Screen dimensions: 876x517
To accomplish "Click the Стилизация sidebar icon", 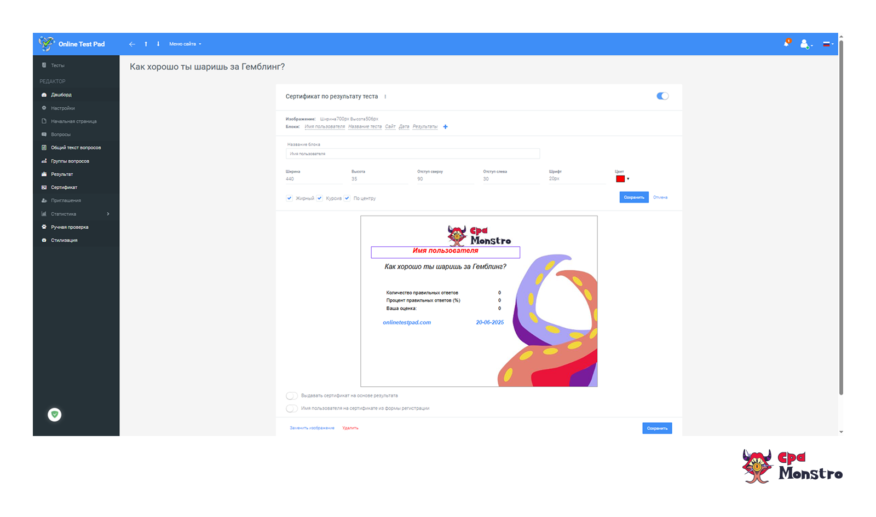I will point(44,240).
